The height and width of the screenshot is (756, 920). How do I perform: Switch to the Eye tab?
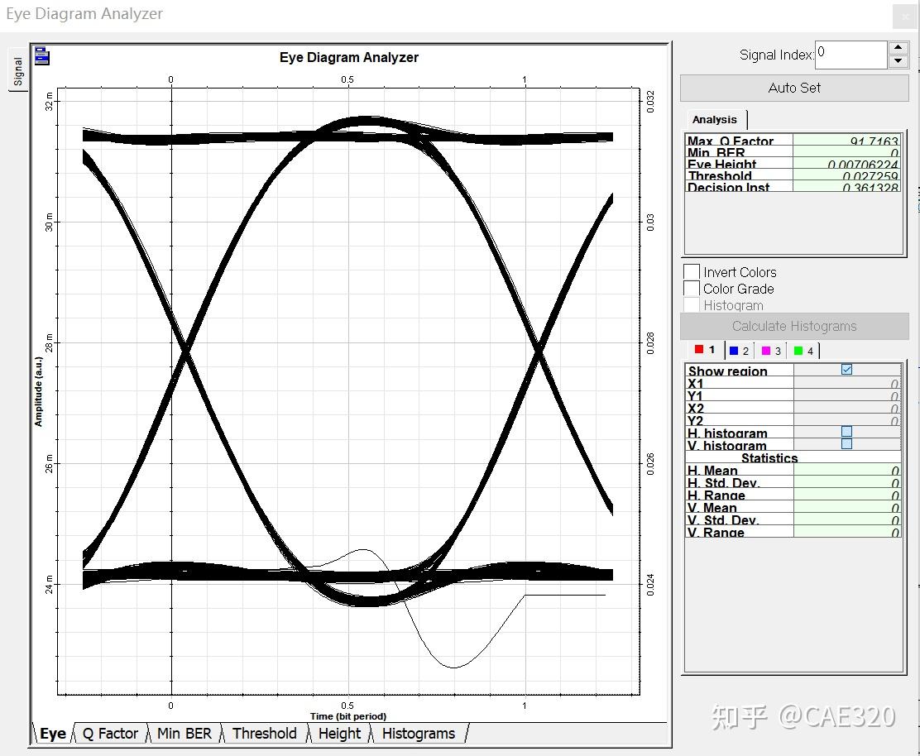click(52, 734)
